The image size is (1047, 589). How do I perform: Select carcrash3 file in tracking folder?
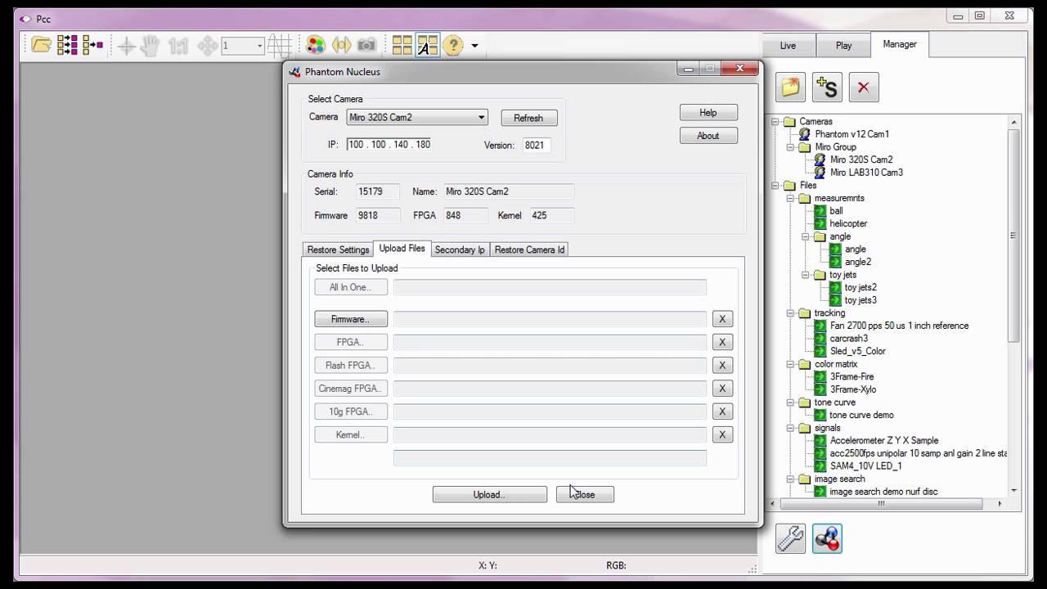coord(849,338)
